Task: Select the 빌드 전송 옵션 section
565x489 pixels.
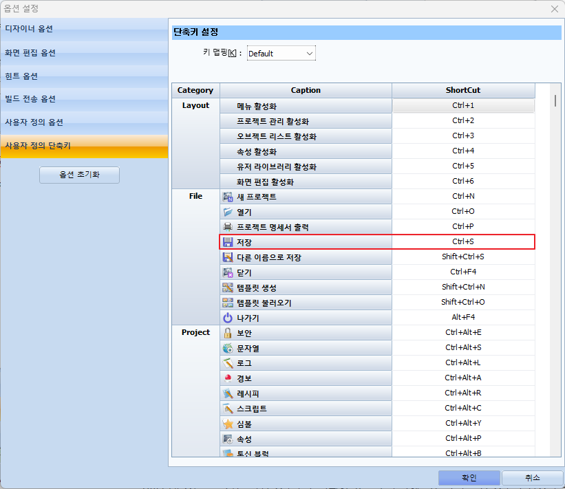Action: [83, 99]
